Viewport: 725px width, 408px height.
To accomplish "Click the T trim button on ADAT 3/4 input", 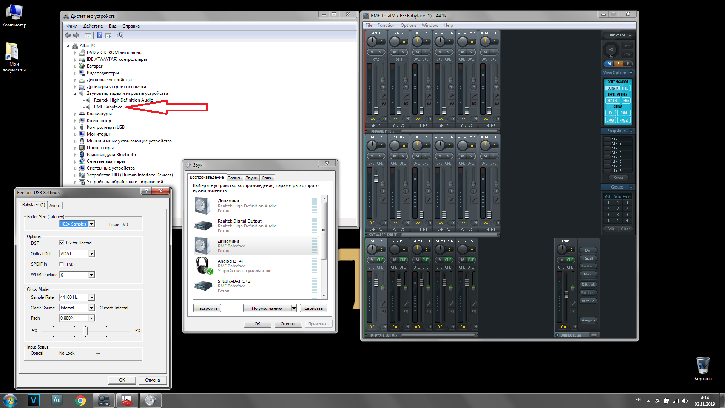I will click(451, 87).
